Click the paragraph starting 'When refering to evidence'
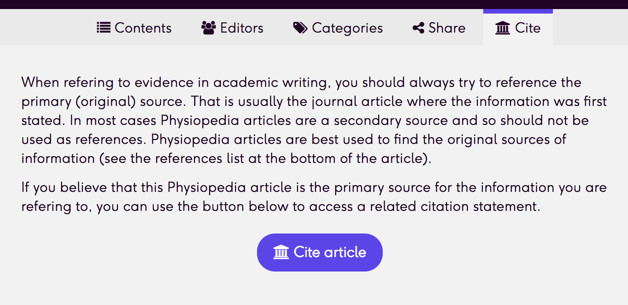This screenshot has height=305, width=628. 314,121
